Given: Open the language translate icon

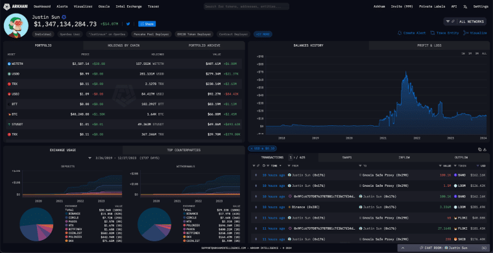Looking at the screenshot, I should coord(465,6).
